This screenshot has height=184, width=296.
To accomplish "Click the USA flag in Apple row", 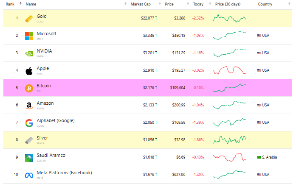I will [x=259, y=70].
